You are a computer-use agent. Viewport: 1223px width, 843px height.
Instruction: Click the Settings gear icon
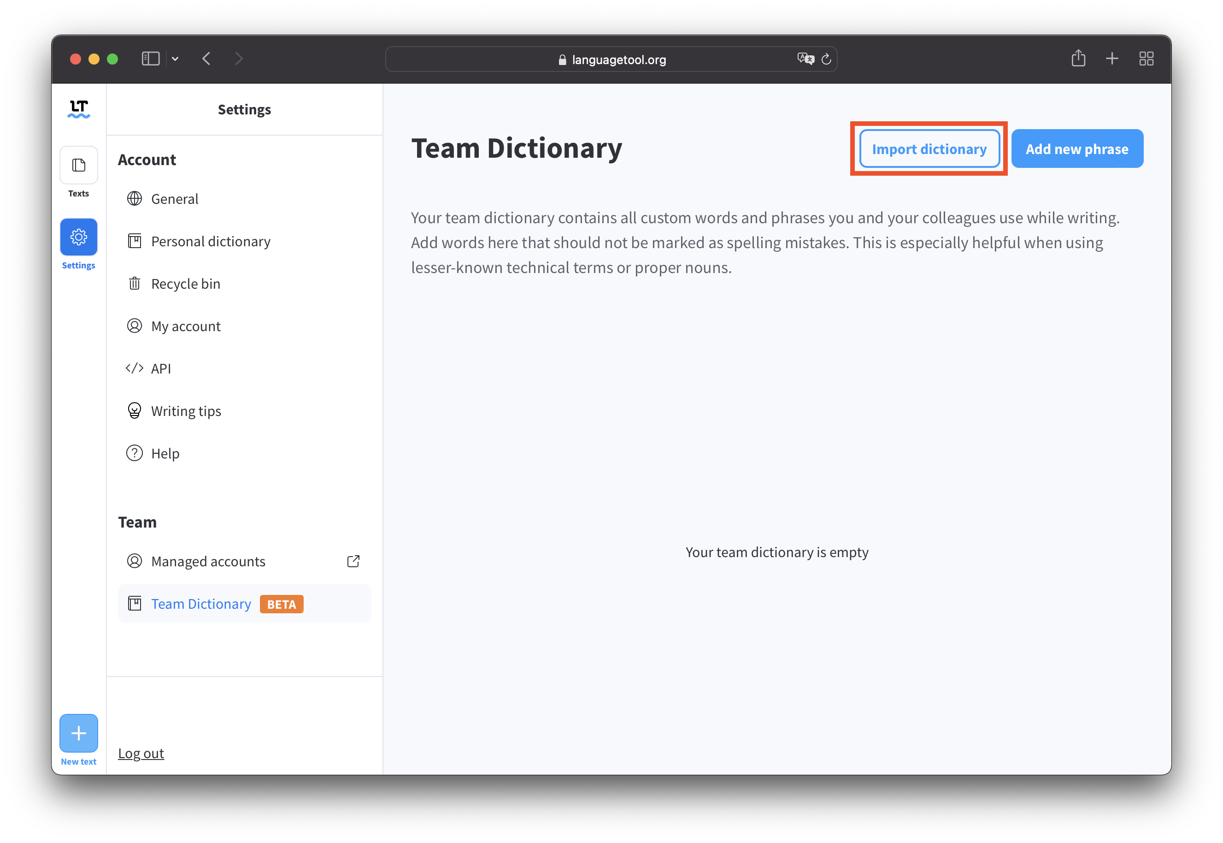pos(78,237)
